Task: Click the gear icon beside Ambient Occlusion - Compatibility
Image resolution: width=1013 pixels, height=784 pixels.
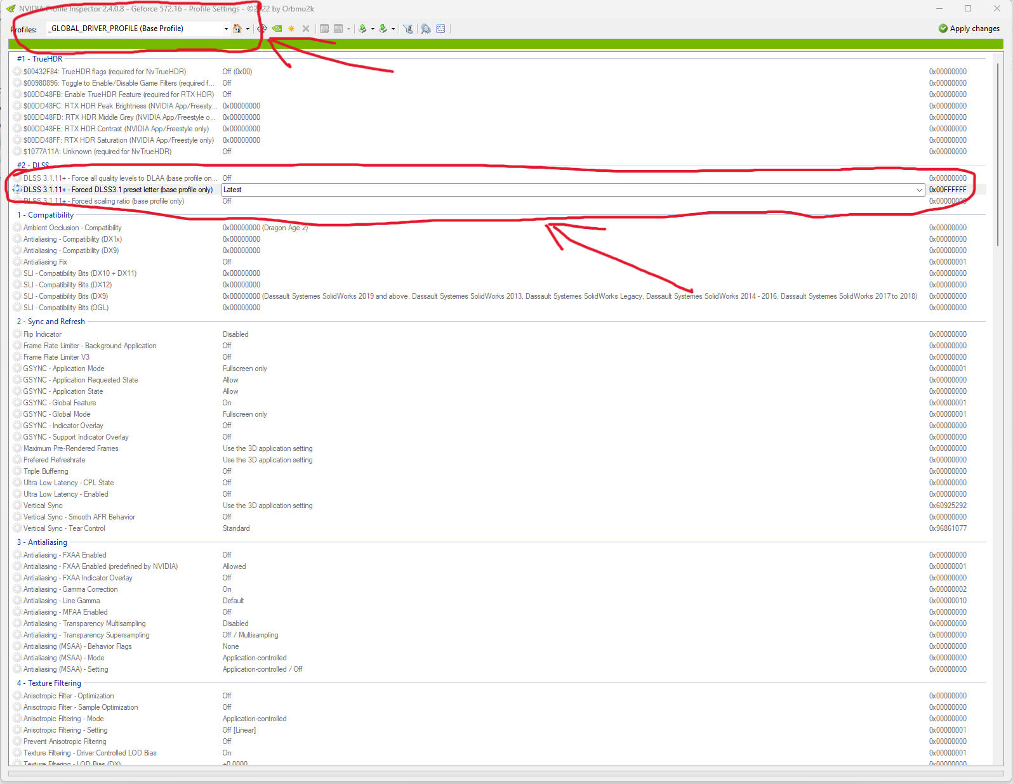Action: [x=18, y=228]
